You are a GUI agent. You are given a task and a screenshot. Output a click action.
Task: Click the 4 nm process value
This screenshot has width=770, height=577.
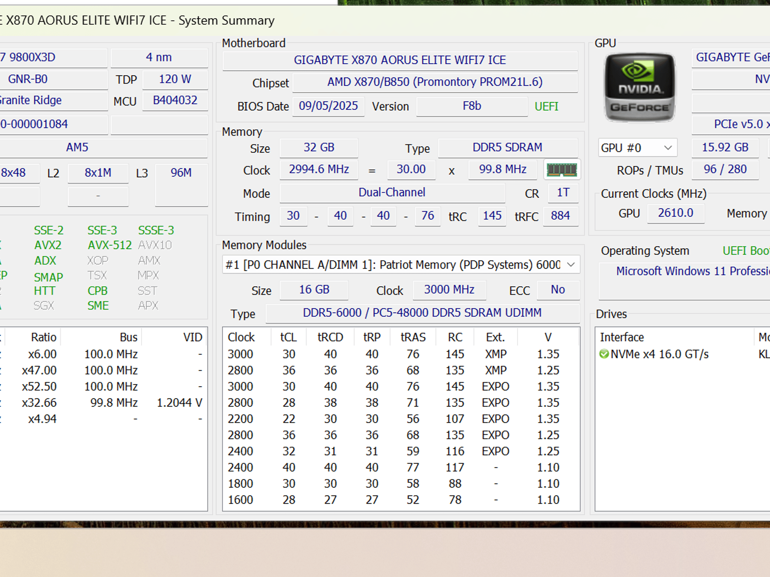159,57
